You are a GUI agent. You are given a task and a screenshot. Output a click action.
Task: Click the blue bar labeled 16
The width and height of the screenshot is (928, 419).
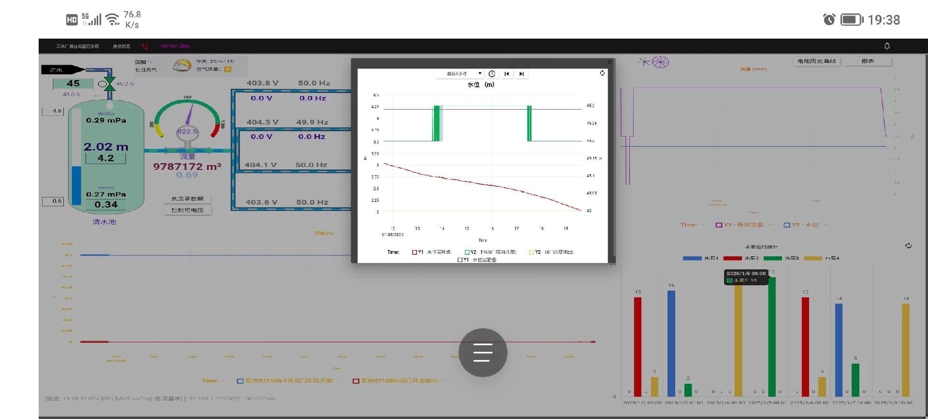671,343
